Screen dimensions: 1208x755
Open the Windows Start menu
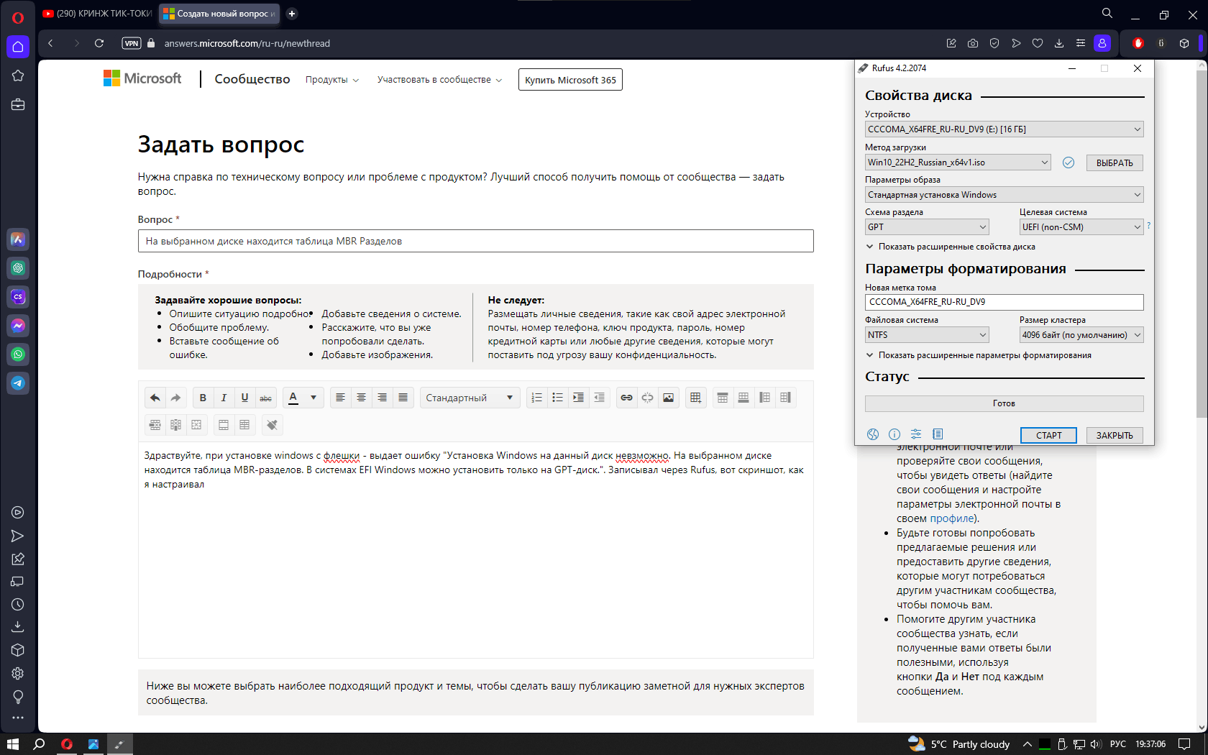(x=12, y=744)
